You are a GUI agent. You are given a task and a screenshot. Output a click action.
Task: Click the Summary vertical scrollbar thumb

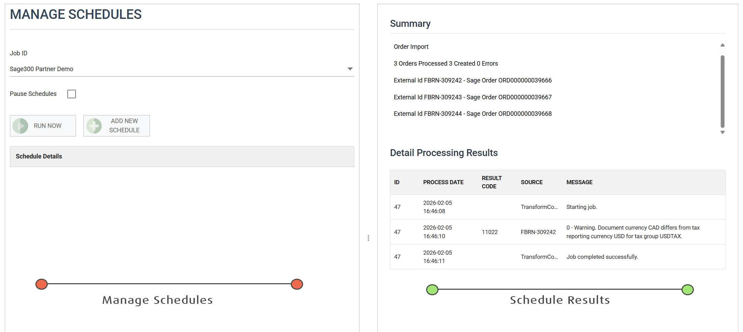[x=722, y=91]
